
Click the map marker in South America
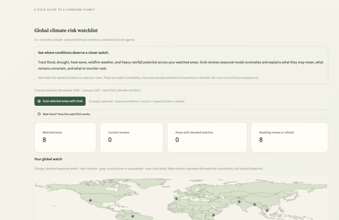pyautogui.click(x=132, y=216)
